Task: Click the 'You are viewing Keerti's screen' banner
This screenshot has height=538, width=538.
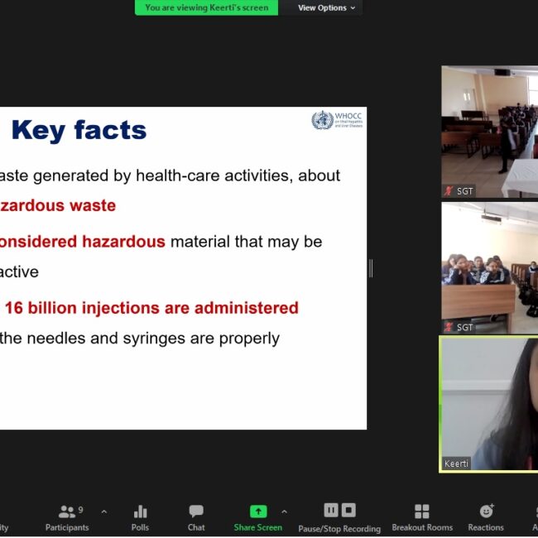Action: pyautogui.click(x=206, y=7)
